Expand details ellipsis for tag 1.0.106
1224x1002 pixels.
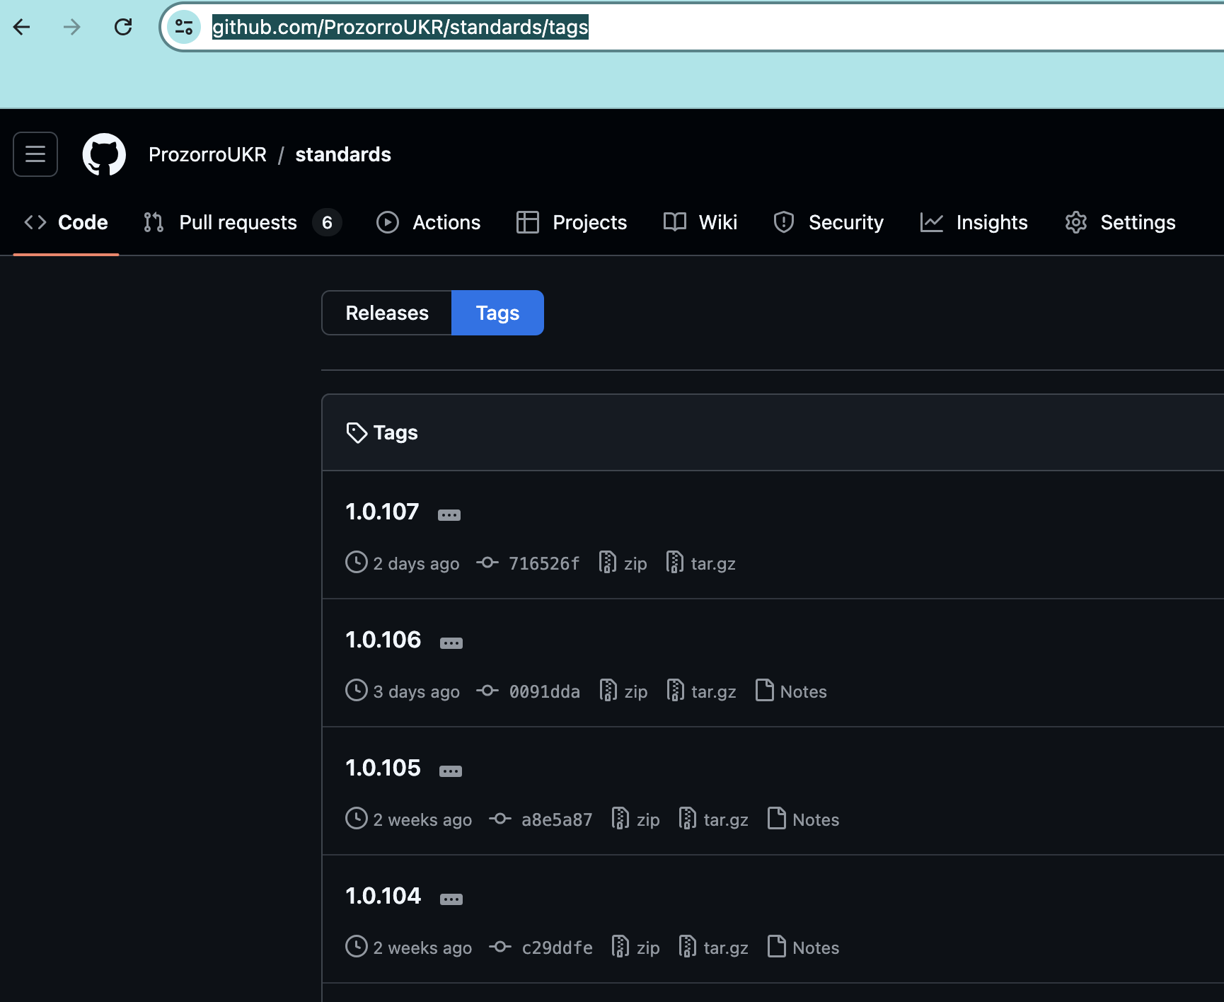coord(451,643)
